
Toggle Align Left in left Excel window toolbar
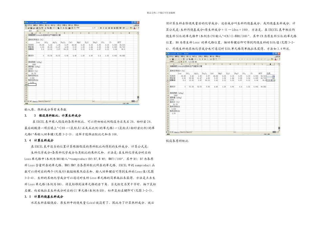tap(109, 28)
